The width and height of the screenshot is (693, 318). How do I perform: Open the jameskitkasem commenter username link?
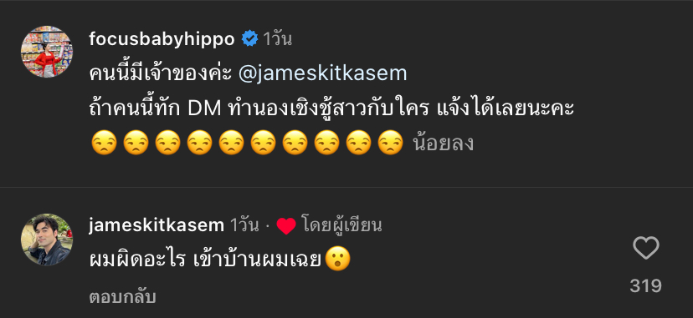click(x=157, y=226)
